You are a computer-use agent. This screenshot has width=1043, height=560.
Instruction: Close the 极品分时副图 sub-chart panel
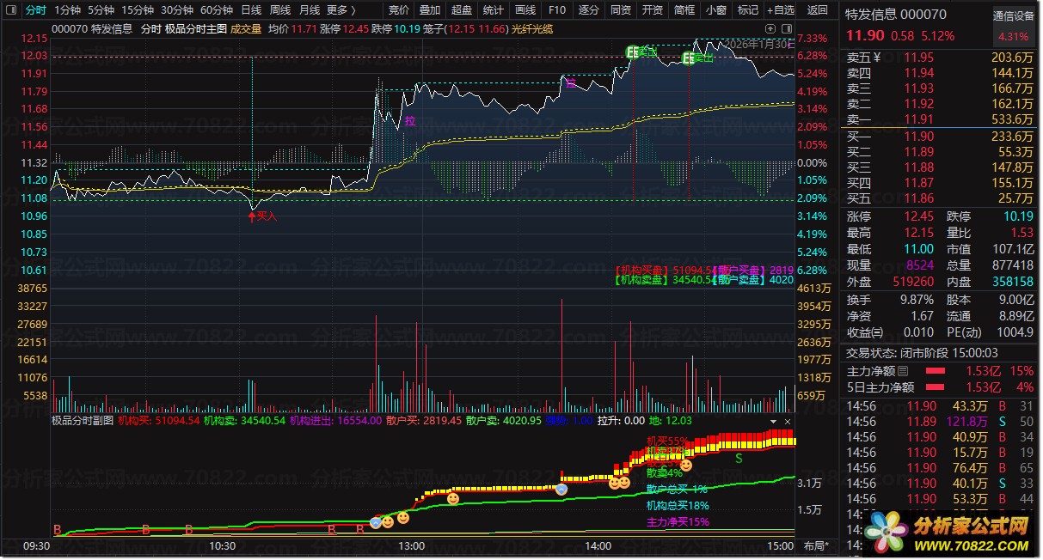click(786, 422)
